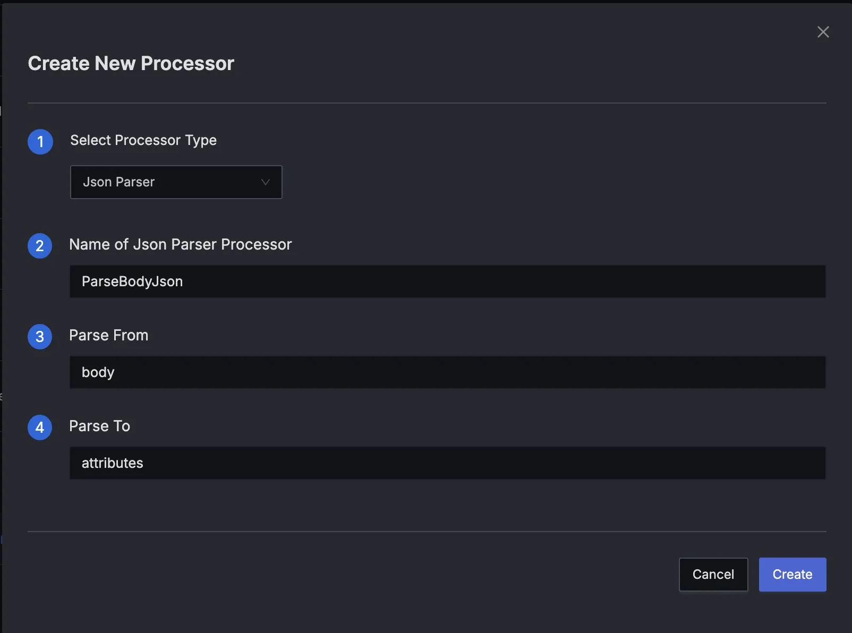Cancel the processor creation
The width and height of the screenshot is (852, 633).
coord(713,575)
